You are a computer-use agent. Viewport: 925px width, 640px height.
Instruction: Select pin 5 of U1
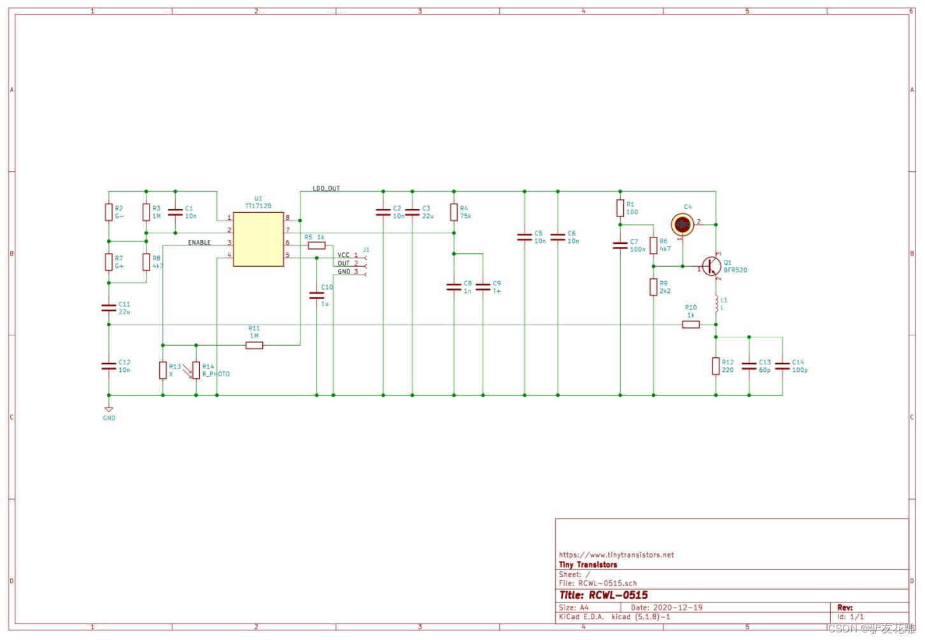coord(287,255)
